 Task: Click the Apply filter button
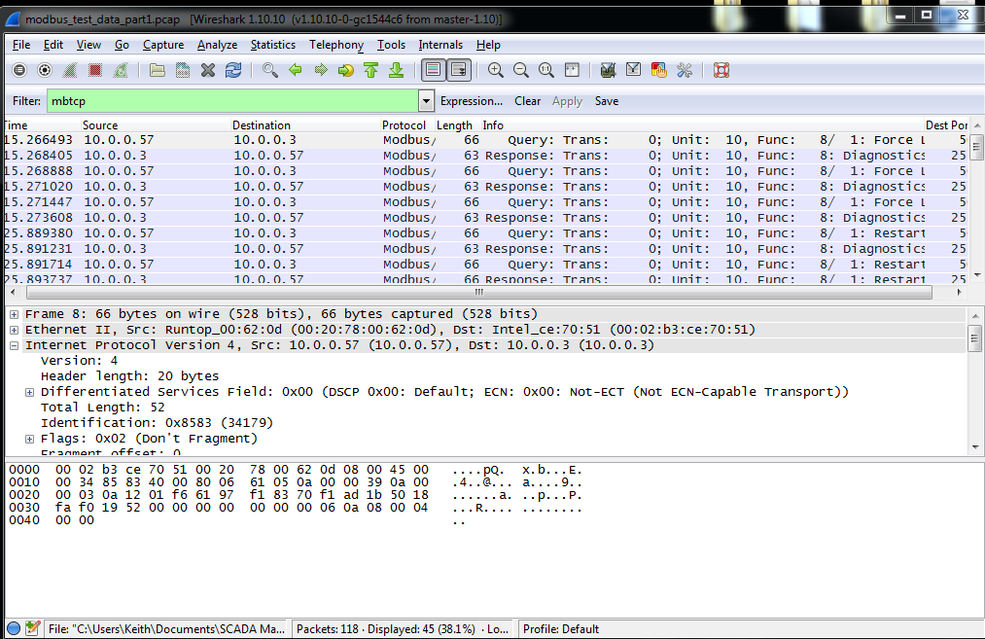[567, 101]
